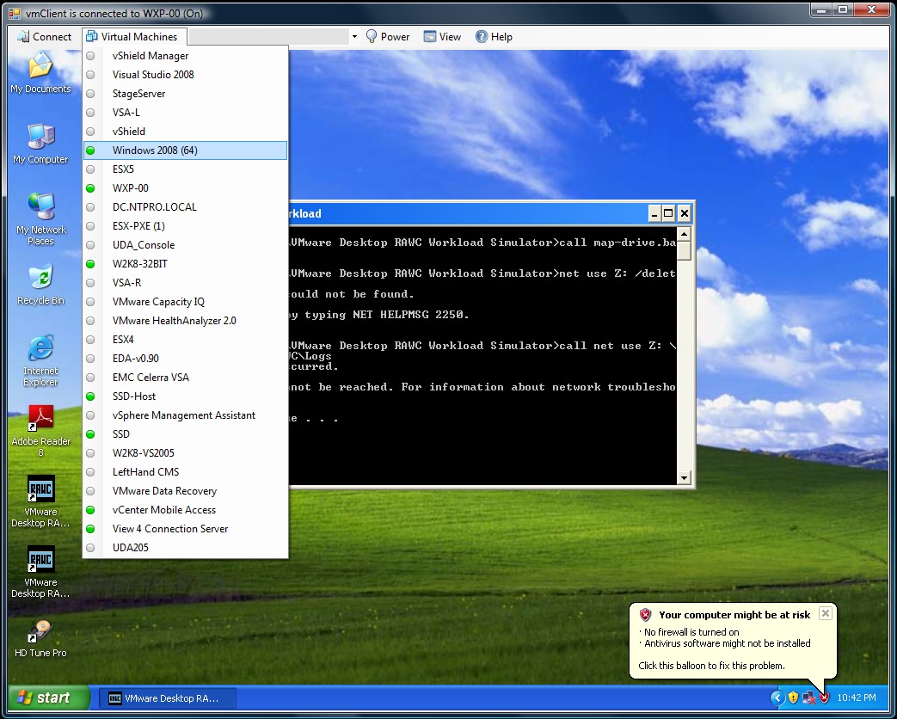Click the Windows XP start button
Image resolution: width=897 pixels, height=719 pixels.
(x=49, y=697)
